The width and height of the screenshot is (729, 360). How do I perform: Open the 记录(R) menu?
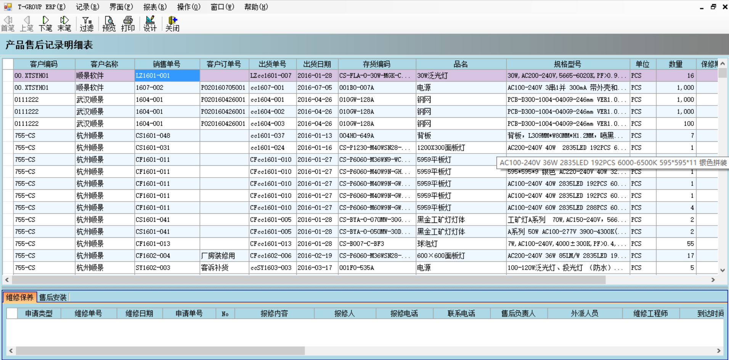click(87, 7)
